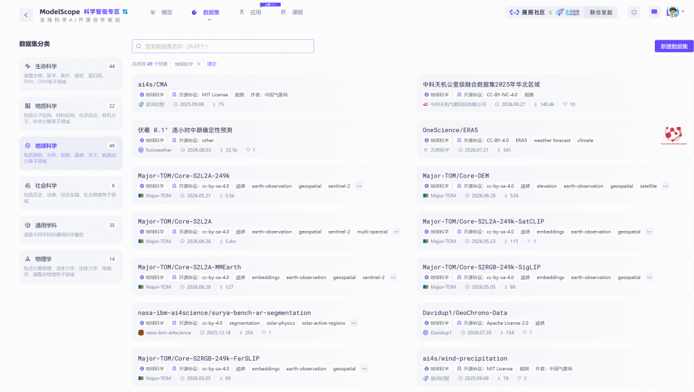Open Major-TOM/Core-S2L2A dataset title
This screenshot has height=392, width=694.
[x=174, y=221]
